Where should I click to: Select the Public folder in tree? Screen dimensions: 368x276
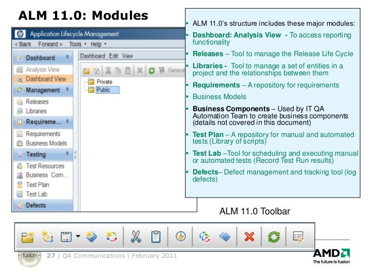tap(104, 89)
